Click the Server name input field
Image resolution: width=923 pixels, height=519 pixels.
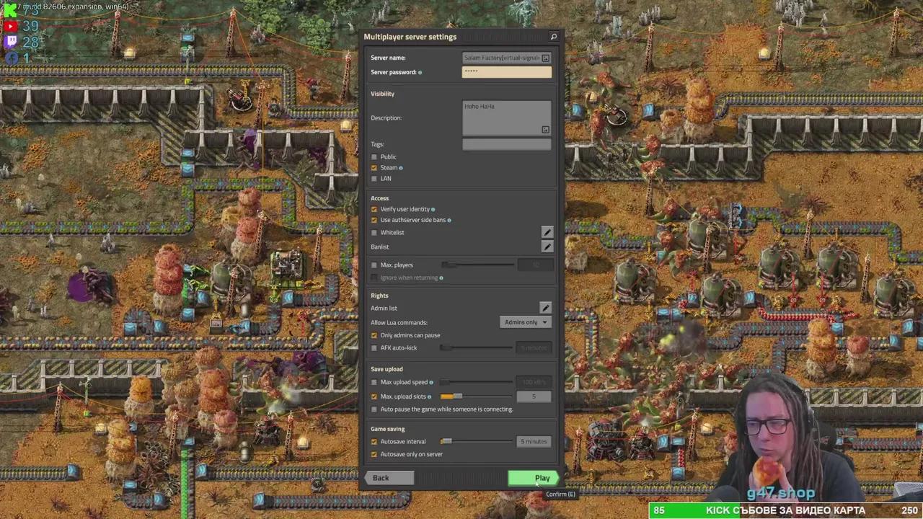click(x=507, y=58)
